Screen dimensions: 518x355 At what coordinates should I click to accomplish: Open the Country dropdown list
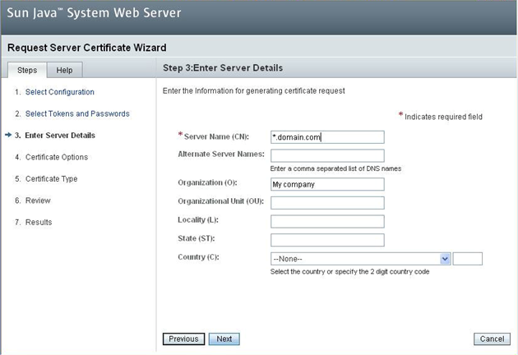(361, 259)
